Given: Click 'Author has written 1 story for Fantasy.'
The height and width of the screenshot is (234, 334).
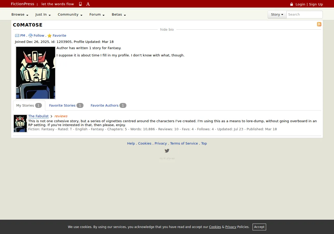Looking at the screenshot, I should point(89,48).
